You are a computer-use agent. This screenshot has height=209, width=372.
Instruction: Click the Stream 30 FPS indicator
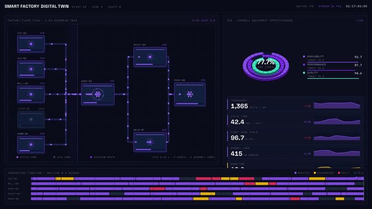click(330, 6)
